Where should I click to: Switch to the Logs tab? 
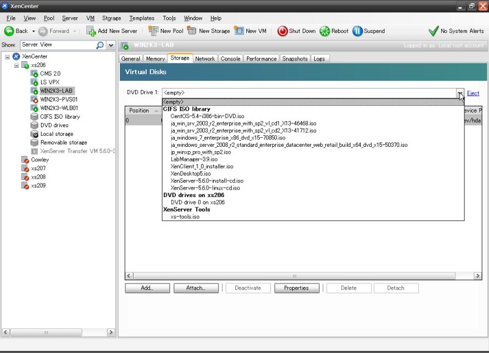(x=319, y=59)
